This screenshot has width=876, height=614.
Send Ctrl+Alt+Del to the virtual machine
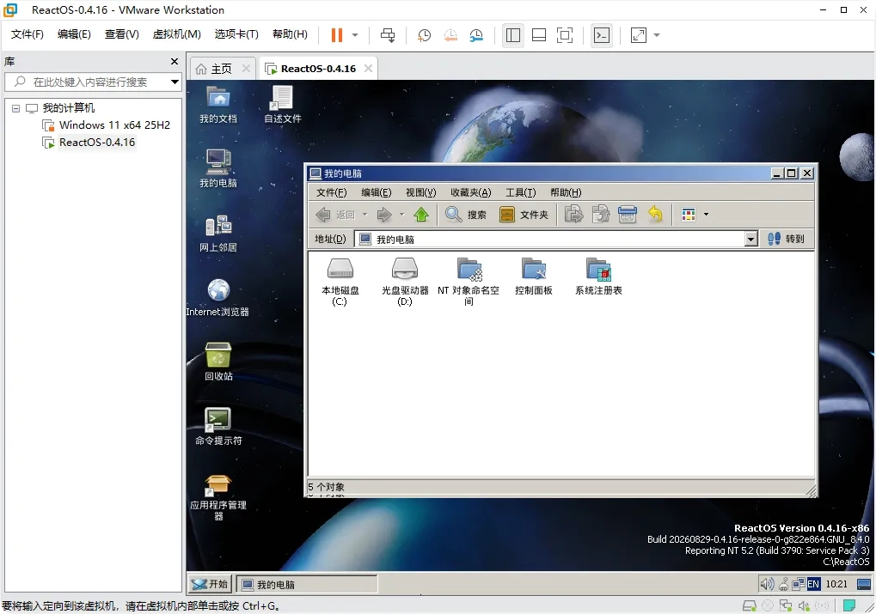tap(387, 35)
